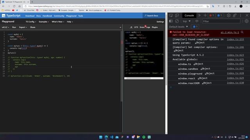Open index.ts:246 source link

tap(235, 47)
